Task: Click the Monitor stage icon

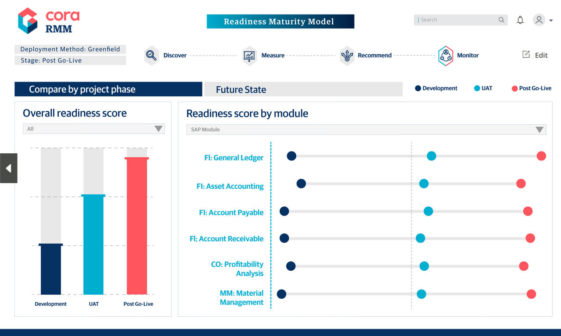Action: point(445,56)
